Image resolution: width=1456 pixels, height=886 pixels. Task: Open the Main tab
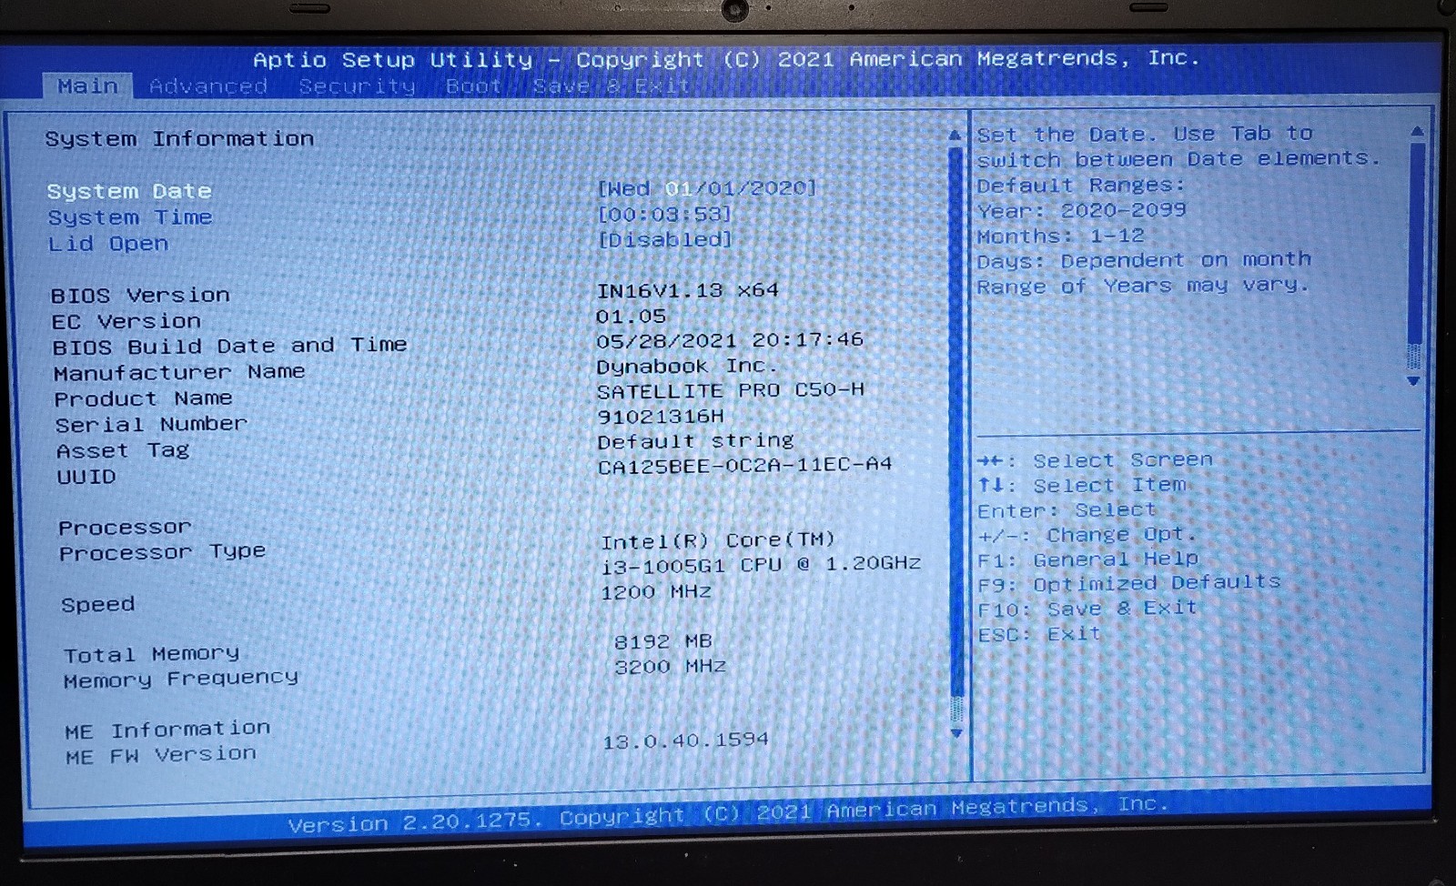point(87,86)
